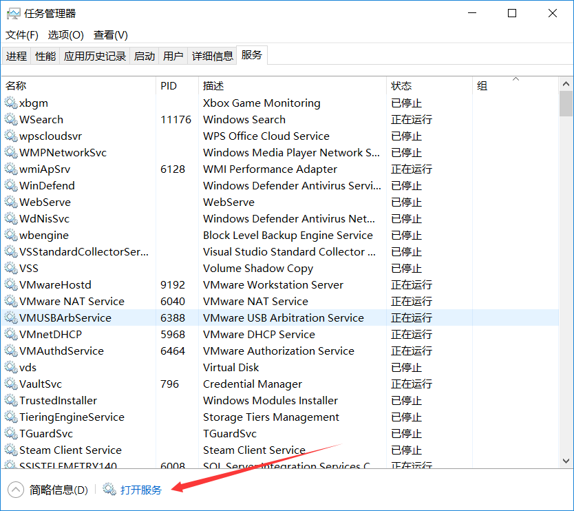
Task: Click the VMware Authorization Service description
Action: [279, 351]
